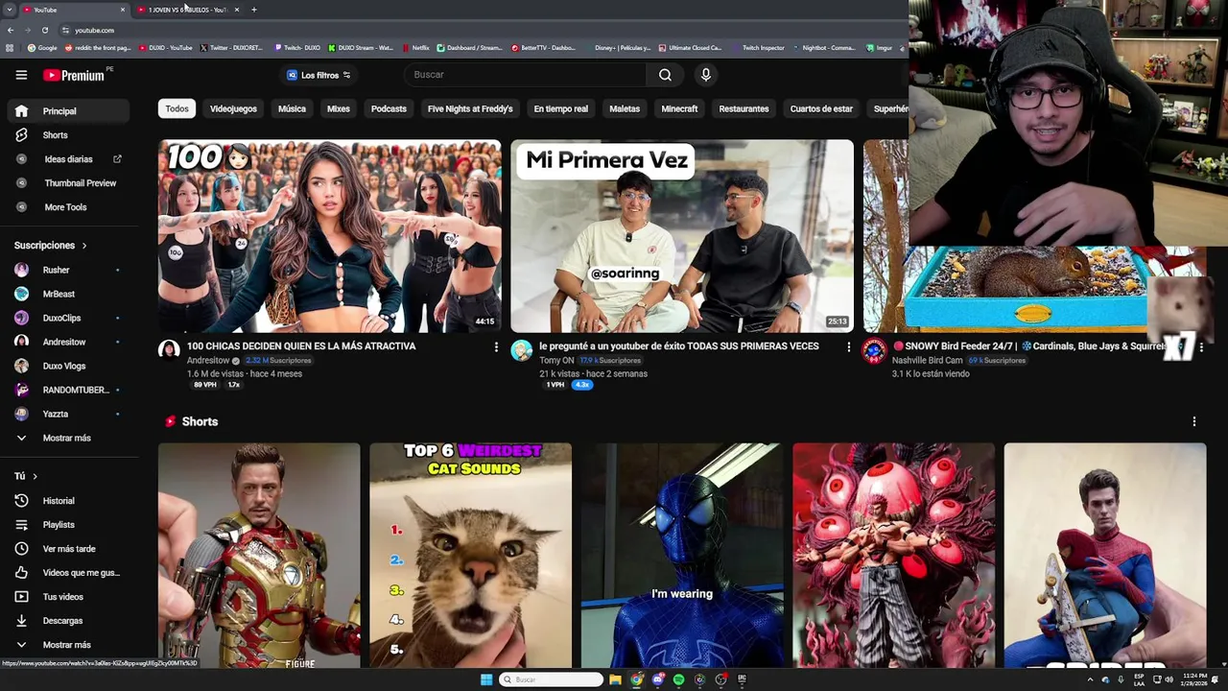Open Ideas diarias in the sidebar
This screenshot has height=691, width=1228.
[67, 159]
